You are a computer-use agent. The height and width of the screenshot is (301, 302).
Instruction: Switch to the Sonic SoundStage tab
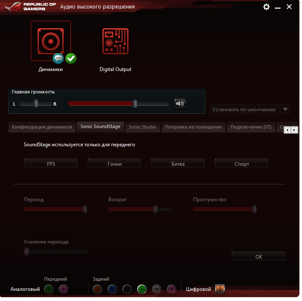[x=100, y=127]
